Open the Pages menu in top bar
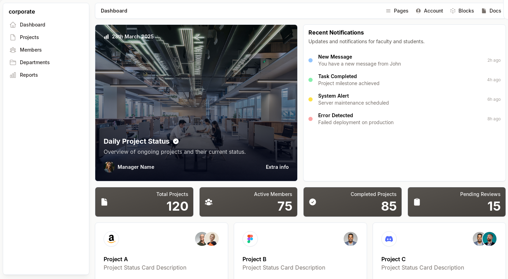The width and height of the screenshot is (508, 279). click(397, 11)
